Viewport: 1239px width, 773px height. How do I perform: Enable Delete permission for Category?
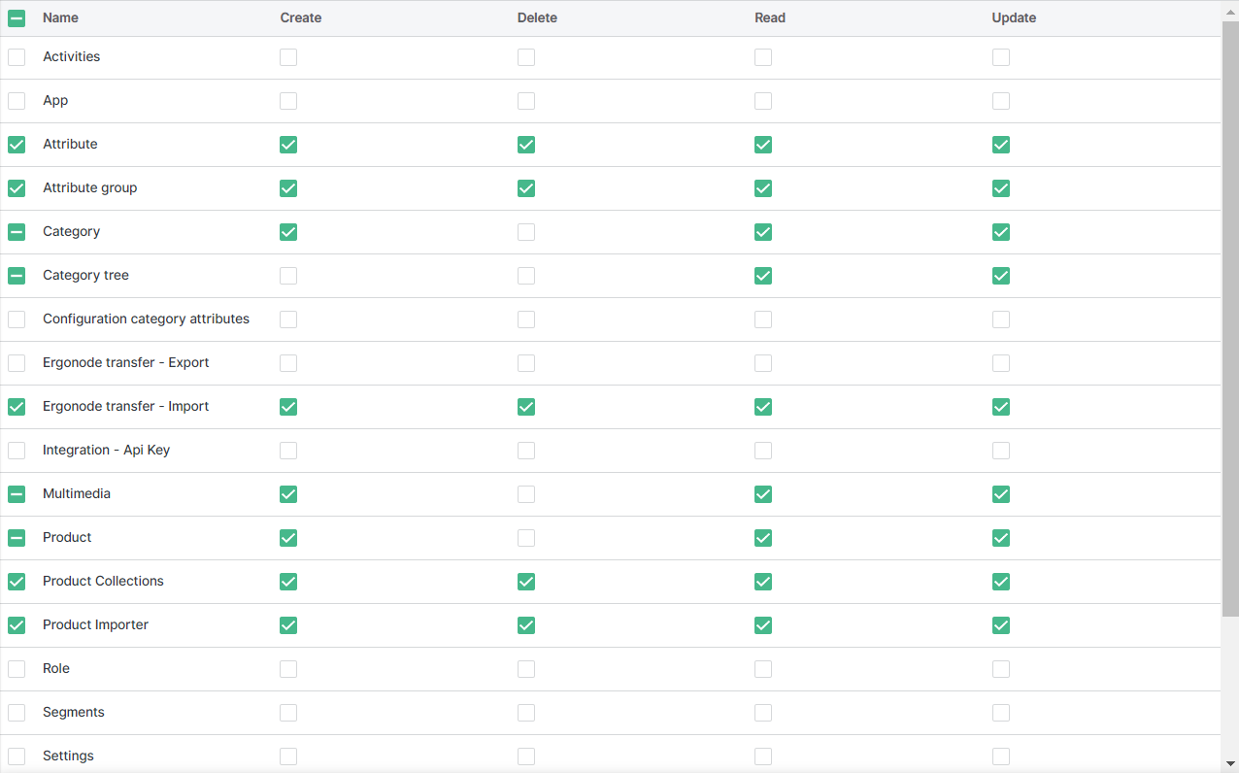tap(526, 232)
